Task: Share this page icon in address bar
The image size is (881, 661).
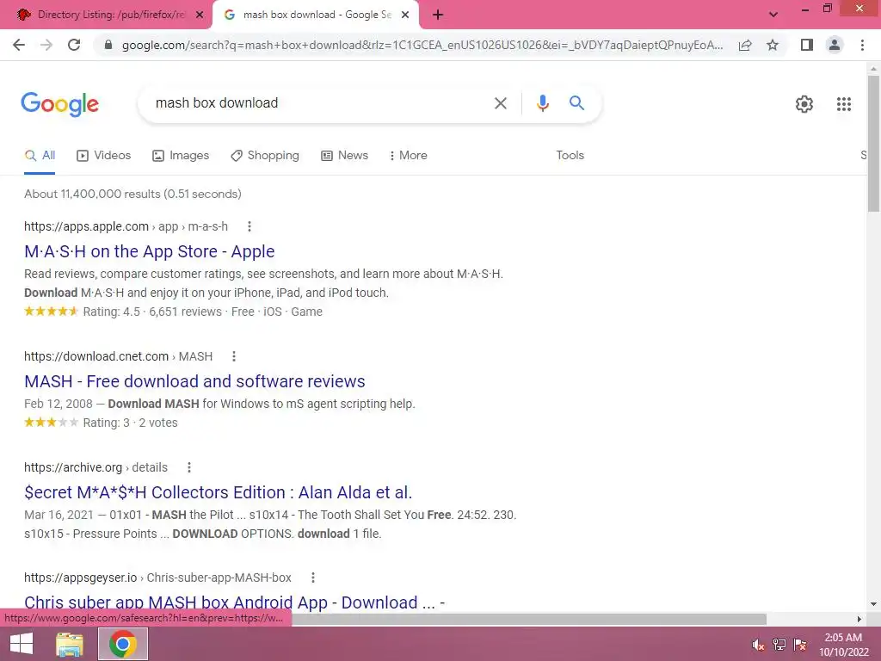Action: pos(745,45)
